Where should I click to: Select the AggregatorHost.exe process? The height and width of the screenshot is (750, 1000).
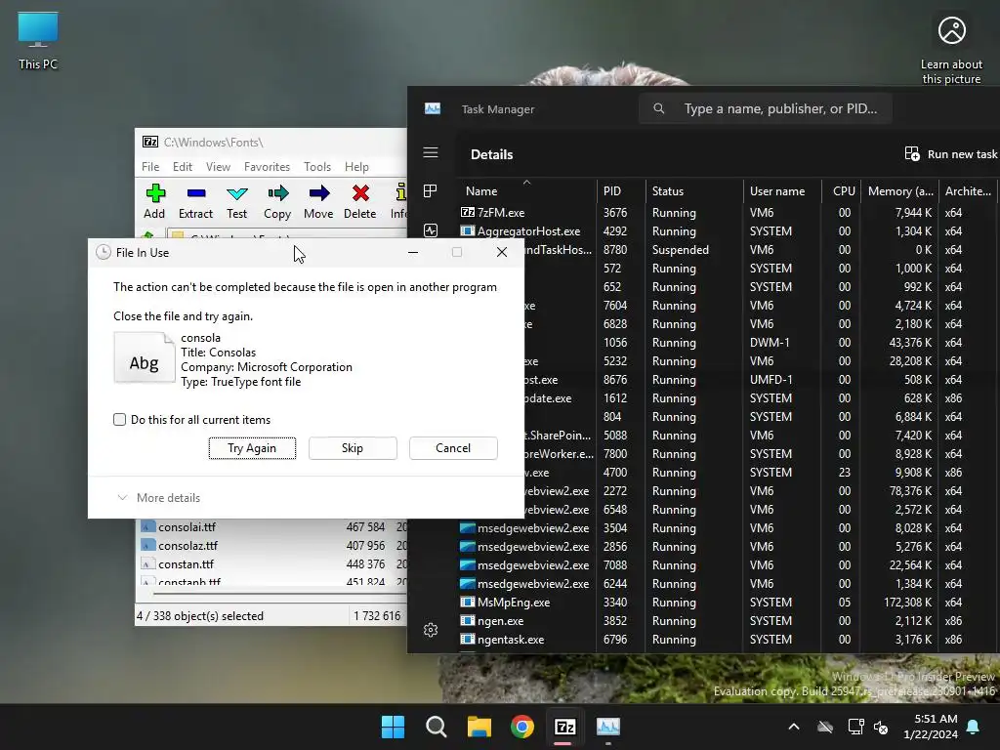tap(727, 231)
